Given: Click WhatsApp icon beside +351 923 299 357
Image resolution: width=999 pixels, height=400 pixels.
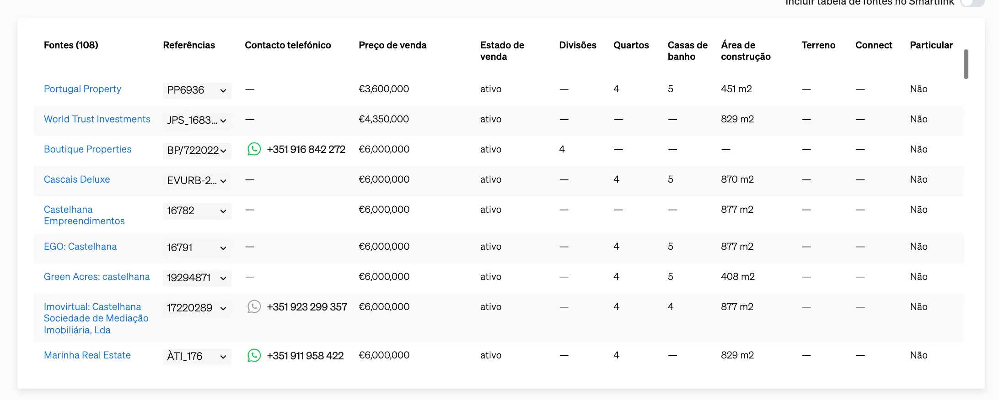Looking at the screenshot, I should 254,306.
